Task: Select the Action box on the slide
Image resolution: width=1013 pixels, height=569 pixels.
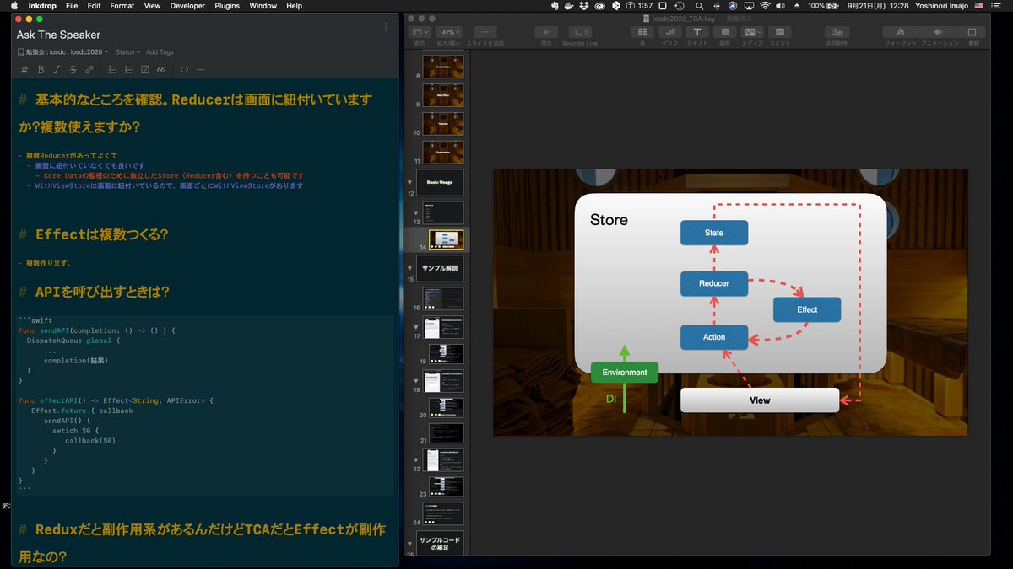Action: [x=714, y=337]
